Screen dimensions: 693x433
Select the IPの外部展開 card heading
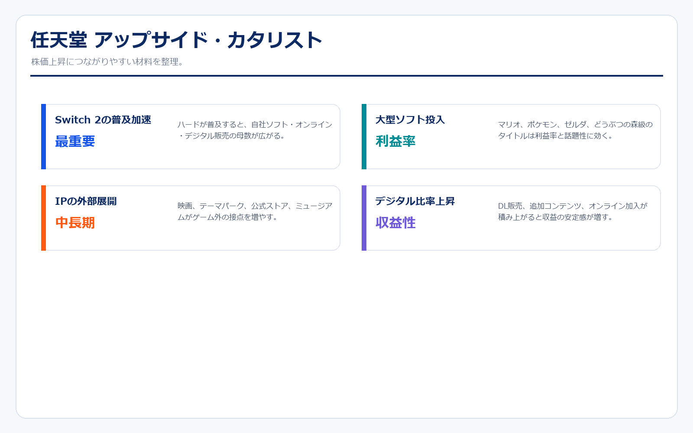tap(86, 201)
